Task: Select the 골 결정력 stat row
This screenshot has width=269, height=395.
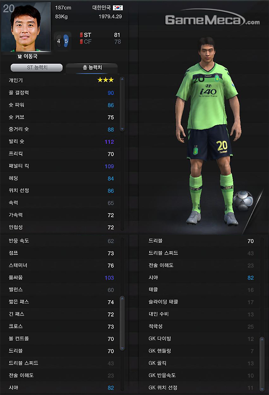Action: tap(61, 93)
